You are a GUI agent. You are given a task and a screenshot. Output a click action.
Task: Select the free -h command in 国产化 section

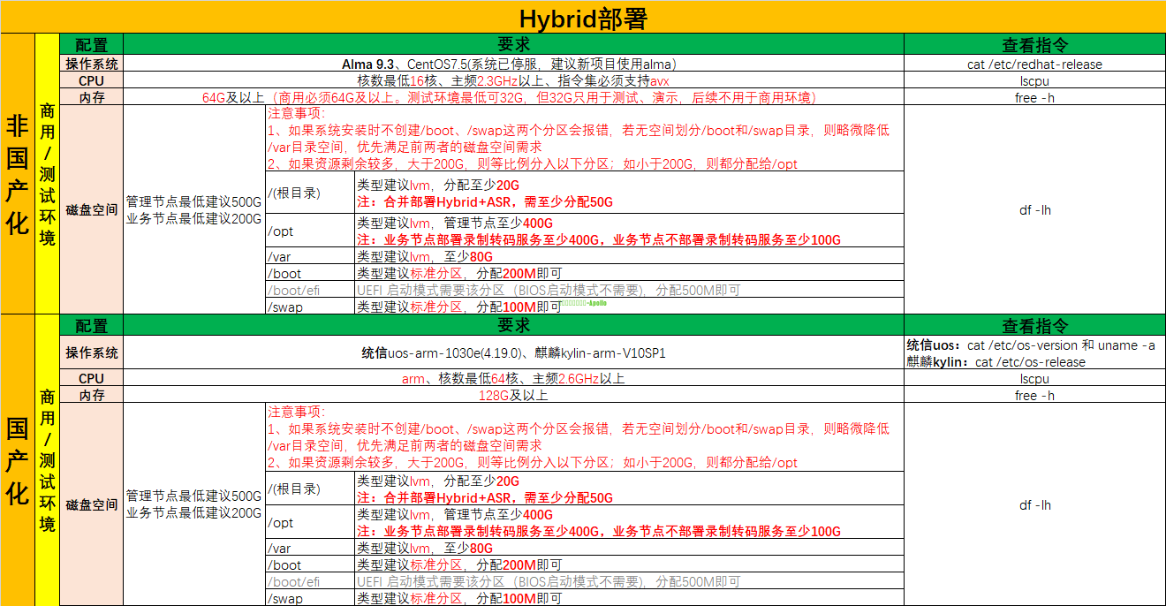point(1034,395)
